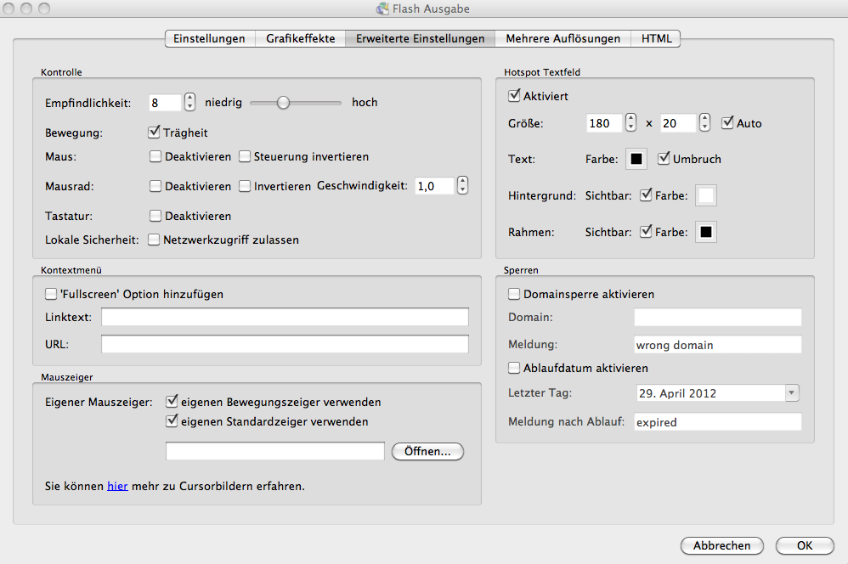This screenshot has width=848, height=564.
Task: Adjust the hotspot width stepper
Action: pyautogui.click(x=630, y=123)
